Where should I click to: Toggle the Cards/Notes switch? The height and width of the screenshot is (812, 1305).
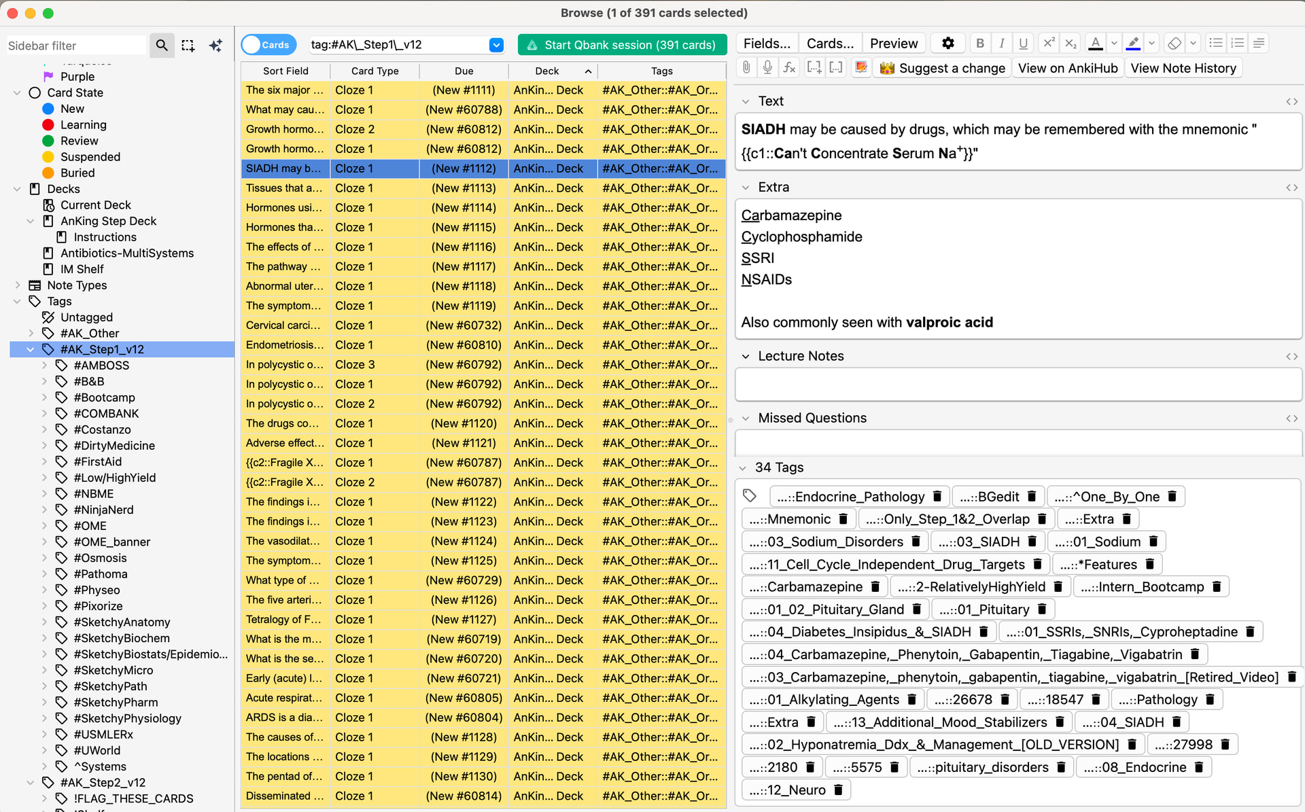pyautogui.click(x=268, y=45)
